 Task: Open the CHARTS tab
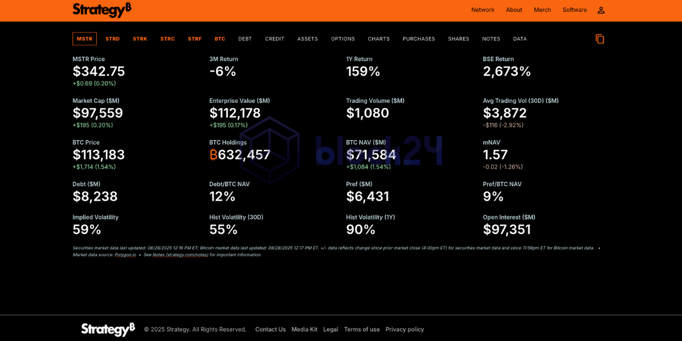(x=379, y=39)
